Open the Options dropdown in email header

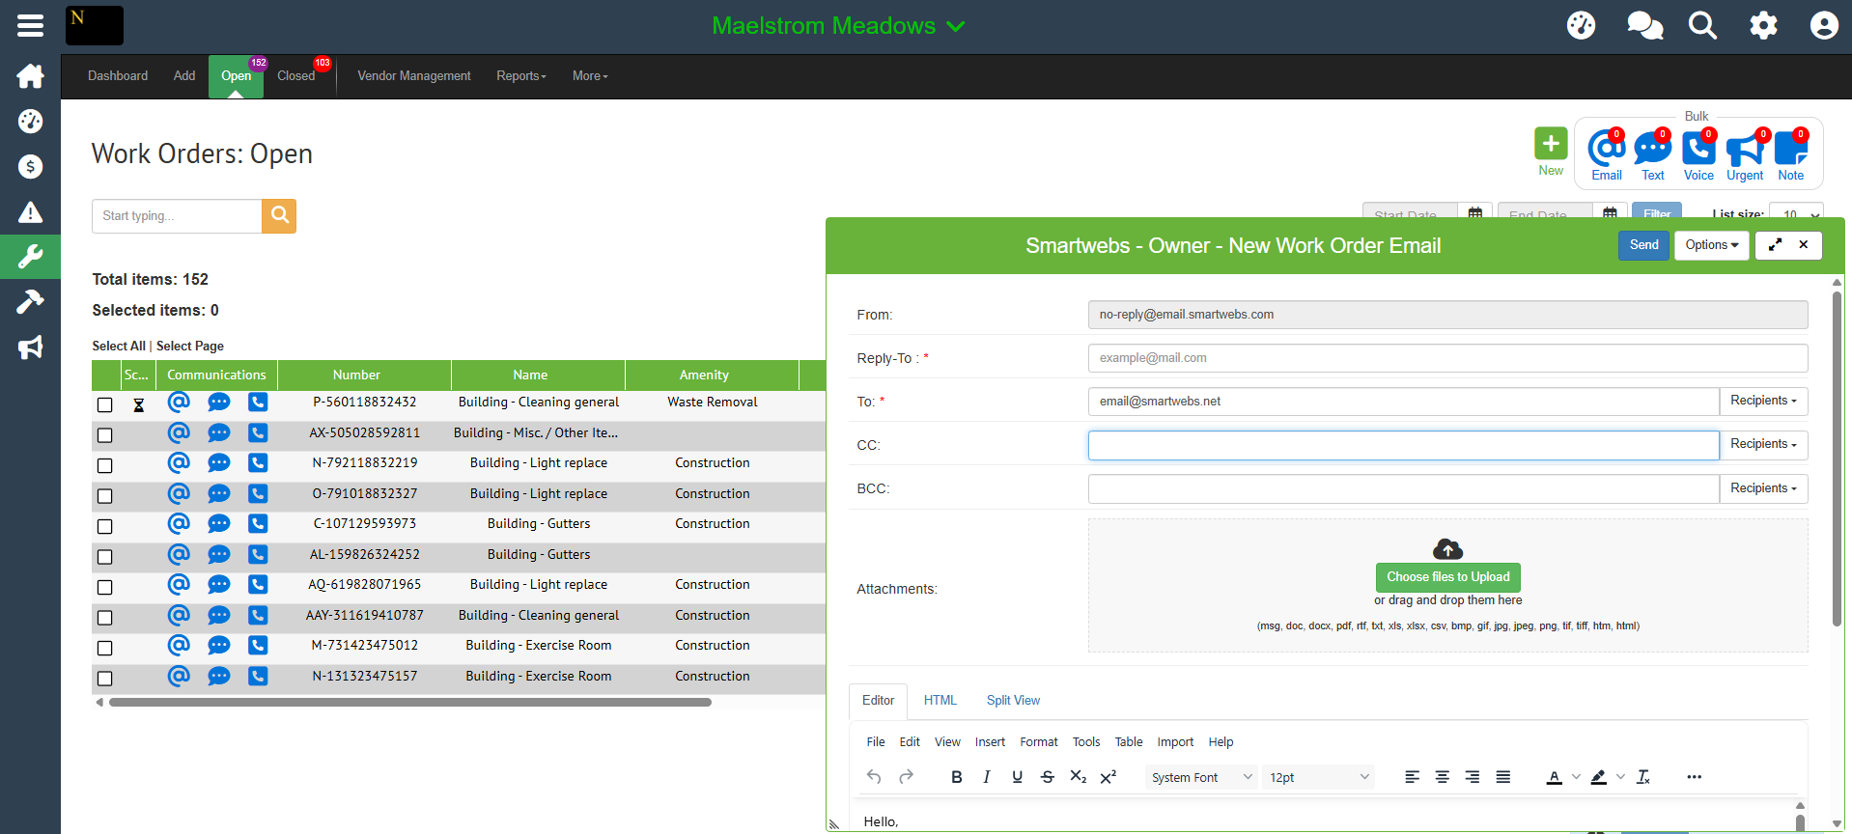[x=1711, y=245]
